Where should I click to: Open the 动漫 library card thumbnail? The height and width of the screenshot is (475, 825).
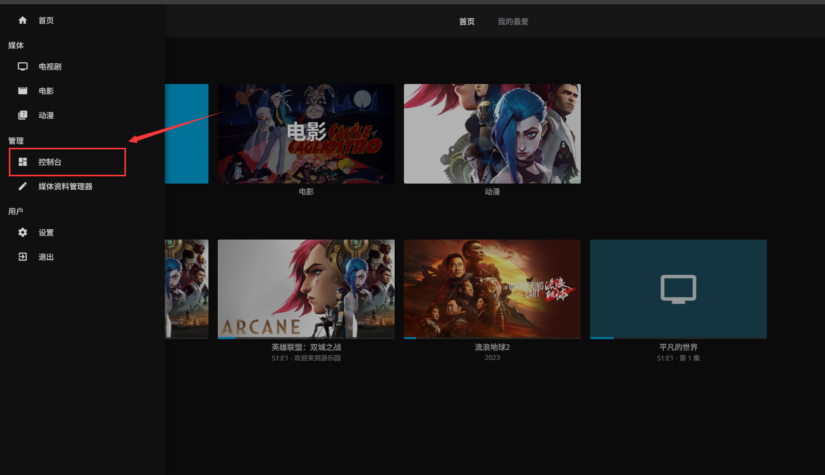[492, 134]
